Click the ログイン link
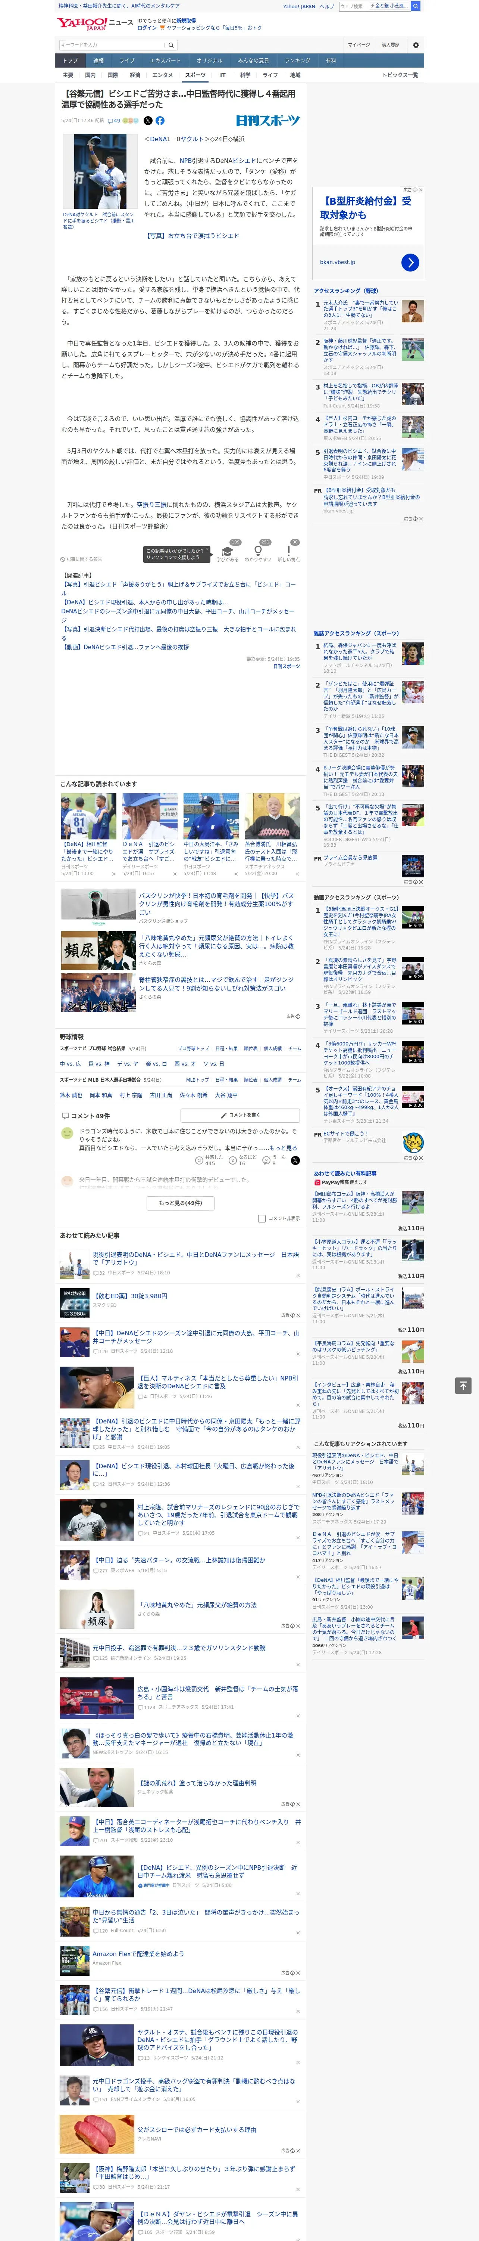Image resolution: width=479 pixels, height=2241 pixels. coord(147,28)
